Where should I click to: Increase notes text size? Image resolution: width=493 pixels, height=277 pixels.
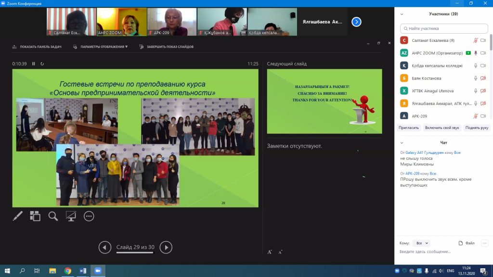(270, 252)
